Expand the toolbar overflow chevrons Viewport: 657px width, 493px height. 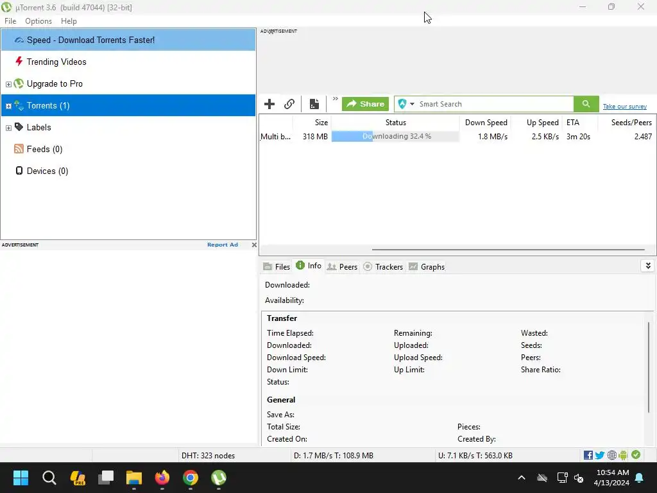pos(335,99)
